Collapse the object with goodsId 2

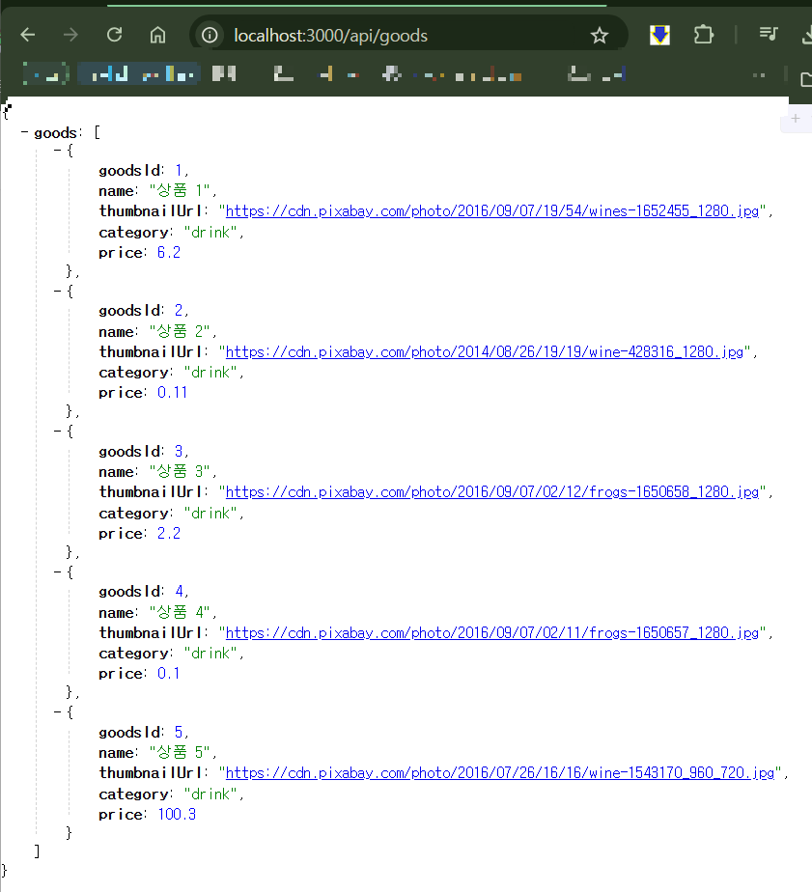[x=58, y=292]
